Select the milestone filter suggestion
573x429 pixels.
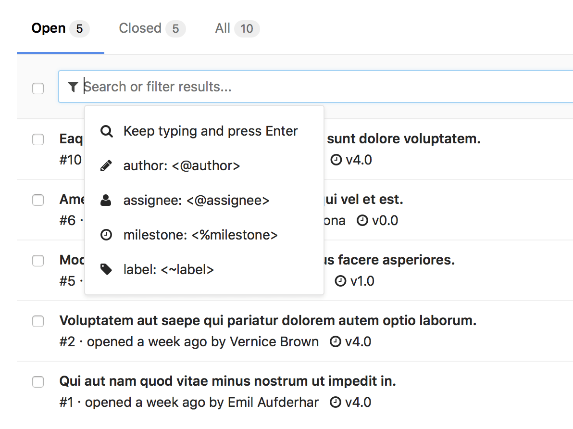(200, 235)
